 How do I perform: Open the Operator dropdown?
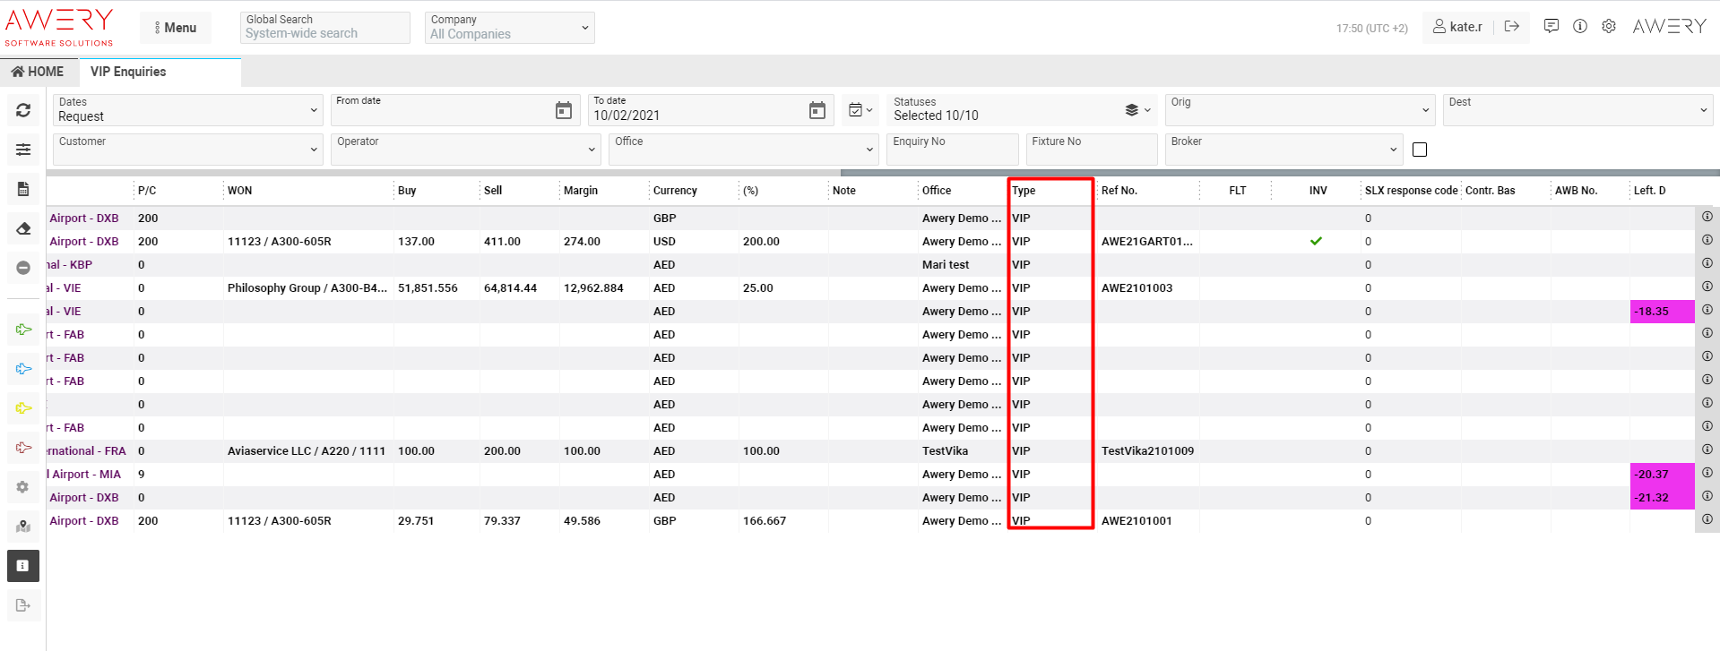click(x=465, y=150)
